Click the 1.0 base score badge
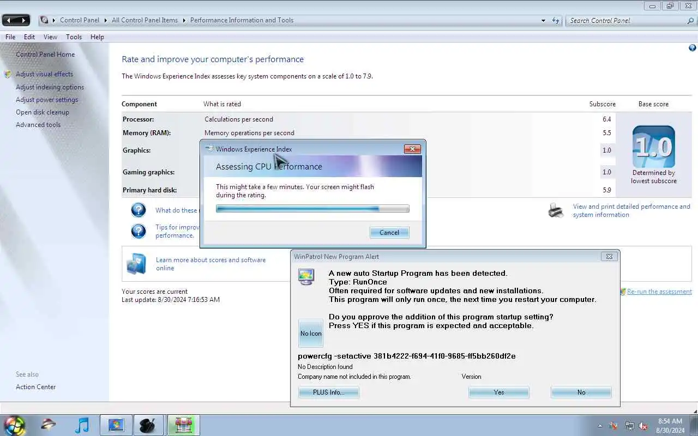The height and width of the screenshot is (436, 698). click(x=654, y=146)
